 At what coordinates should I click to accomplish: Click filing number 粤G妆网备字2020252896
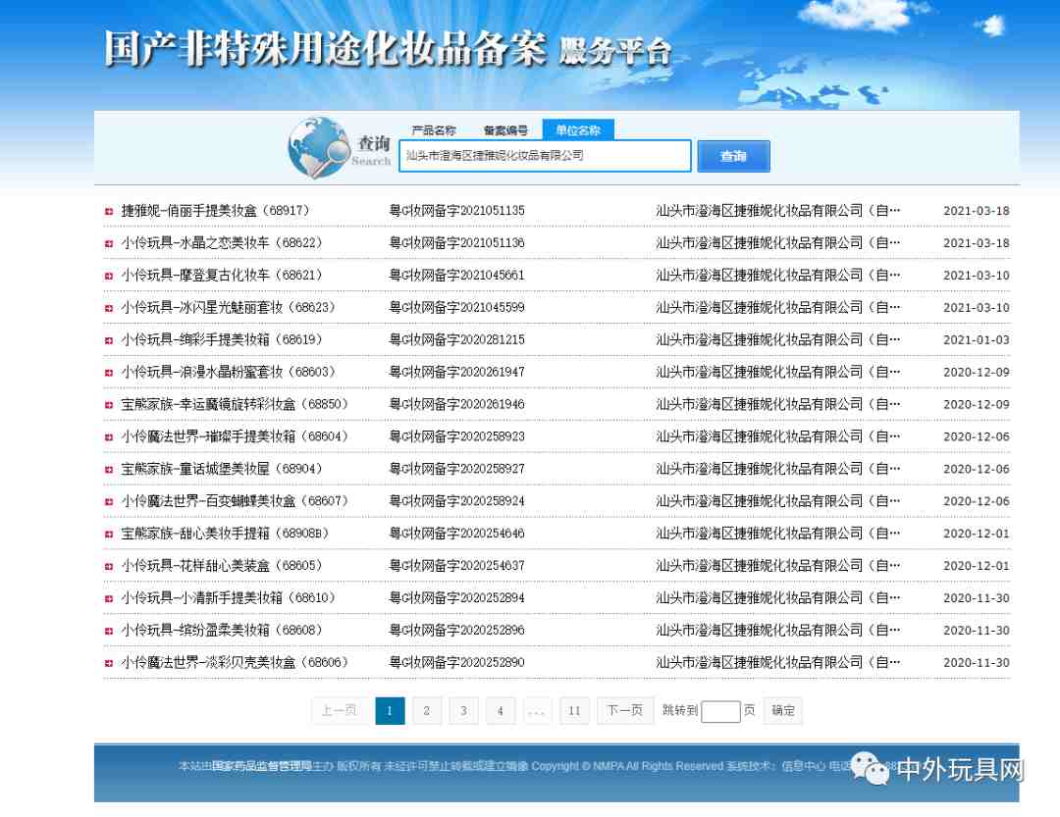(x=457, y=630)
